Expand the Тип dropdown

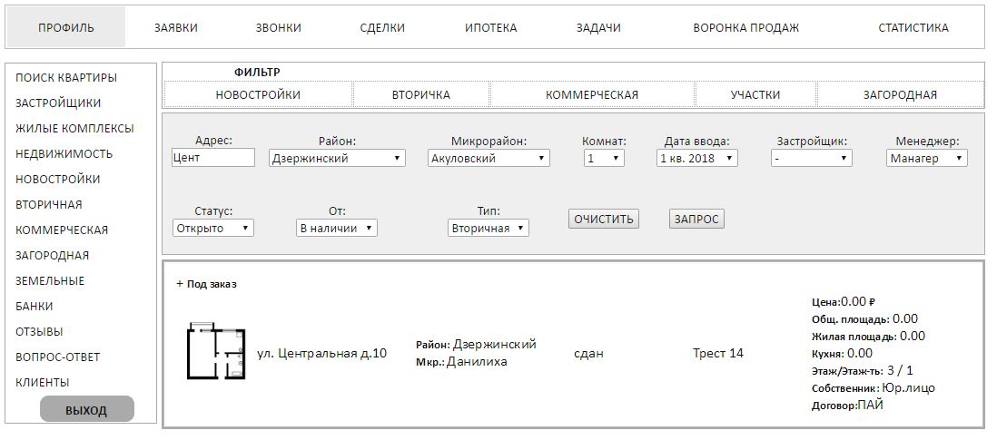[489, 229]
